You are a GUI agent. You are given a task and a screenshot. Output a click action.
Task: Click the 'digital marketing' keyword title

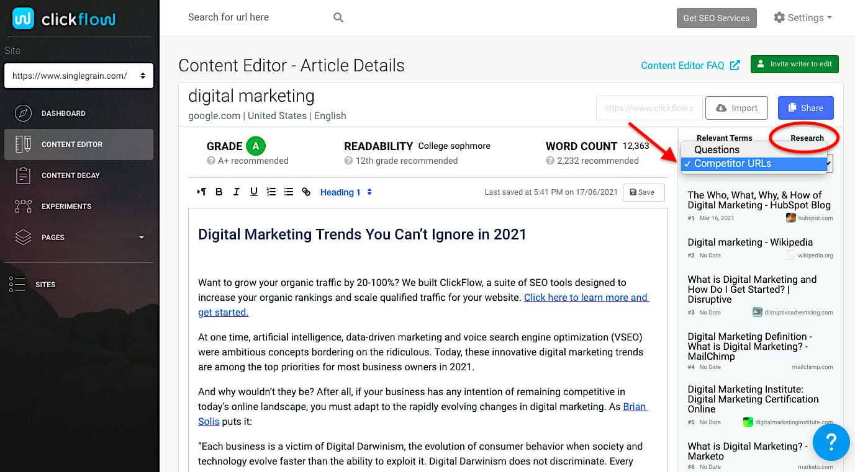tap(251, 96)
